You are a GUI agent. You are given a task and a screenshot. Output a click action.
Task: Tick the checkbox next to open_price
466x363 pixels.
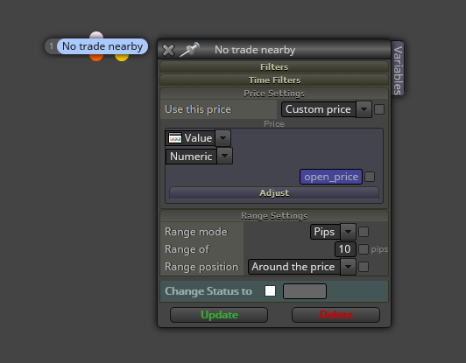[x=370, y=177]
